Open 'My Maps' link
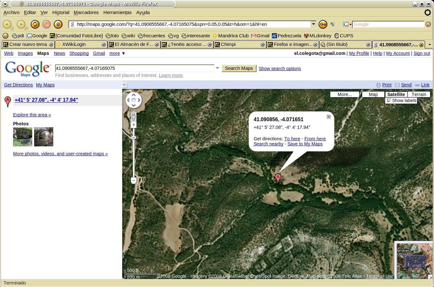 45,85
